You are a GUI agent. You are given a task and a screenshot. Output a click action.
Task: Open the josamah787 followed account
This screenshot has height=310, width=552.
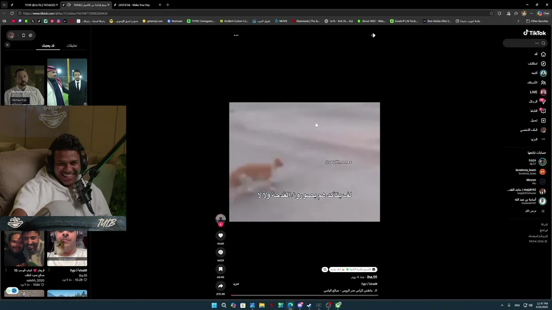coord(530,201)
